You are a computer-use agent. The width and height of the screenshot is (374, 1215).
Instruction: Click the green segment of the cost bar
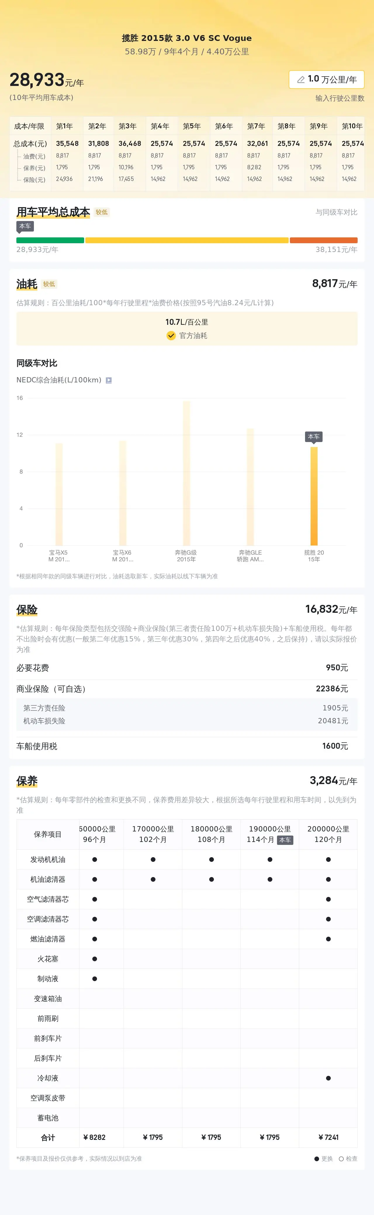coord(50,240)
